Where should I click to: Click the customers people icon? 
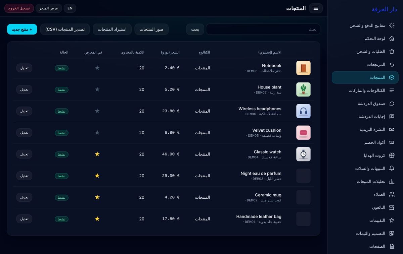click(x=392, y=194)
